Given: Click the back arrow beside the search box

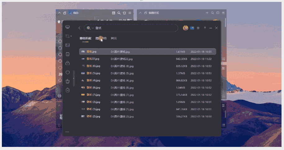Looking at the screenshot, I should tap(79, 28).
